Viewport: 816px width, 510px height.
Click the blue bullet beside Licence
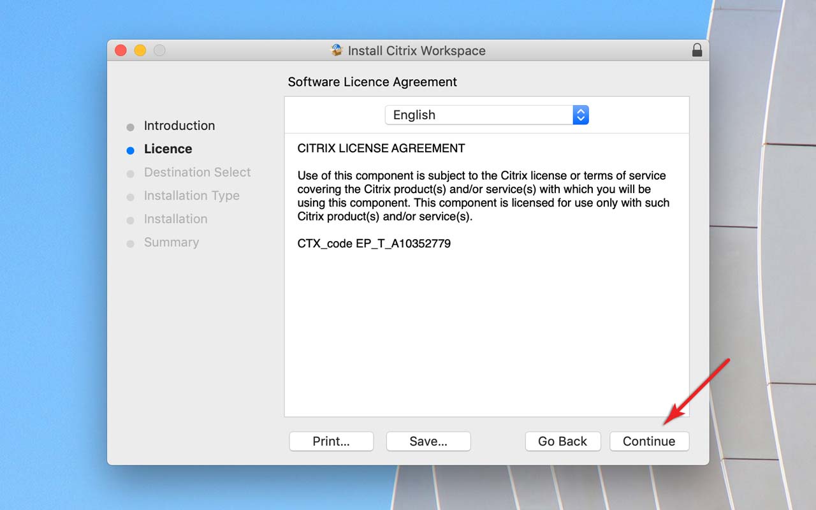[131, 150]
